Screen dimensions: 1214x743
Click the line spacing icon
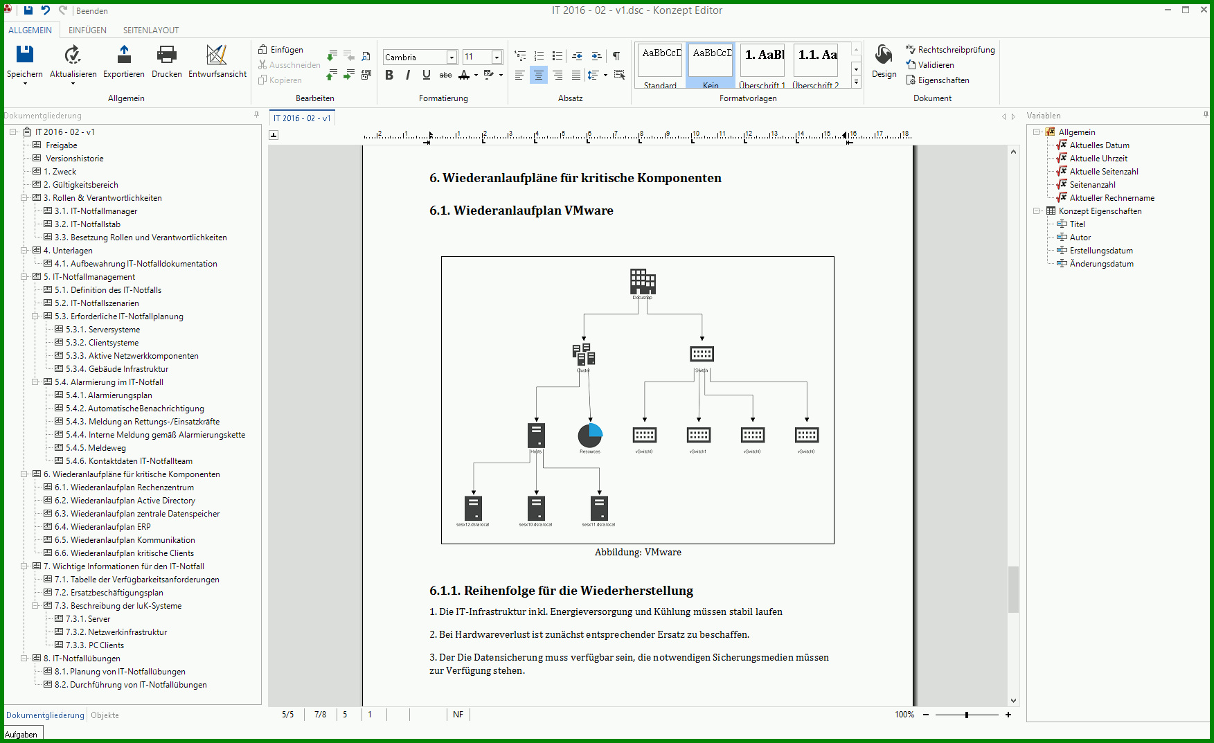pyautogui.click(x=593, y=75)
